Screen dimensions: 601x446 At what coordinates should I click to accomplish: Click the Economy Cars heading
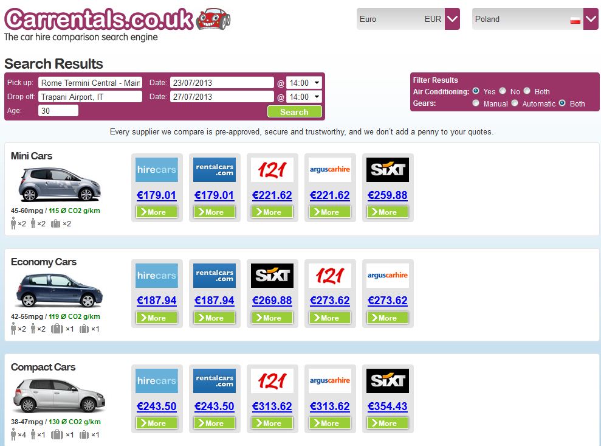click(x=44, y=262)
